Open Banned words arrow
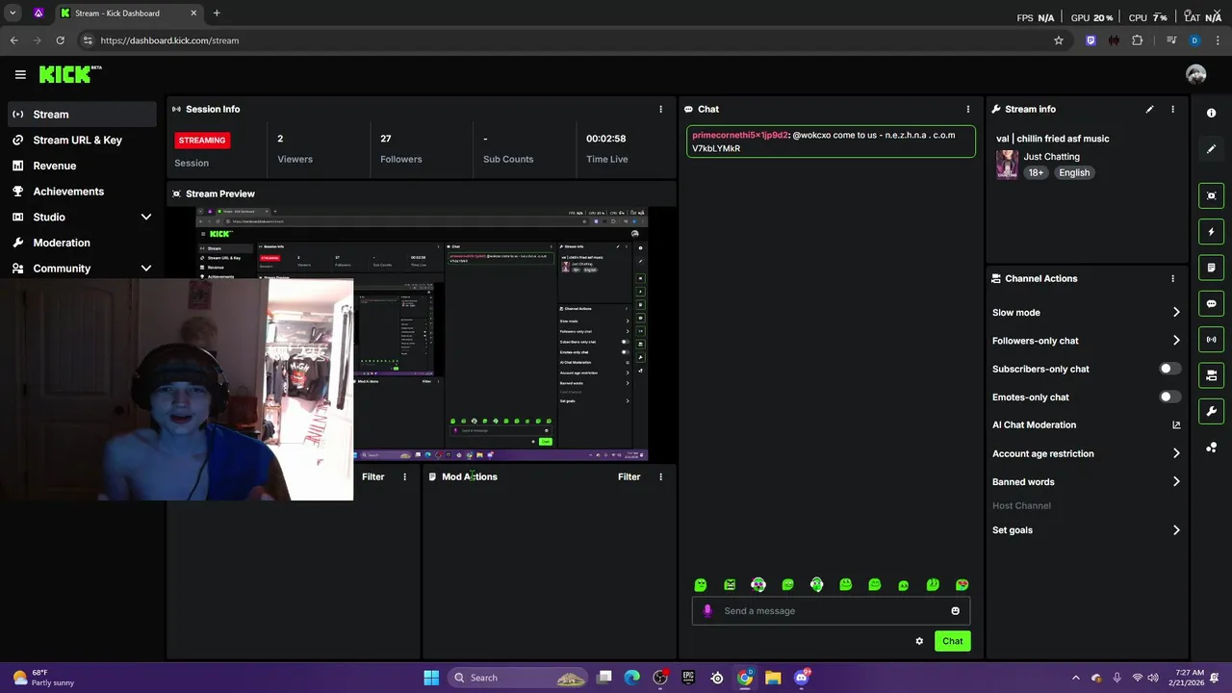The width and height of the screenshot is (1232, 693). 1176,481
